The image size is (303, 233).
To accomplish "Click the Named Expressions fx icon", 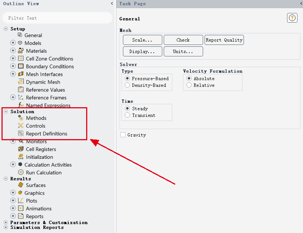I will (21, 105).
